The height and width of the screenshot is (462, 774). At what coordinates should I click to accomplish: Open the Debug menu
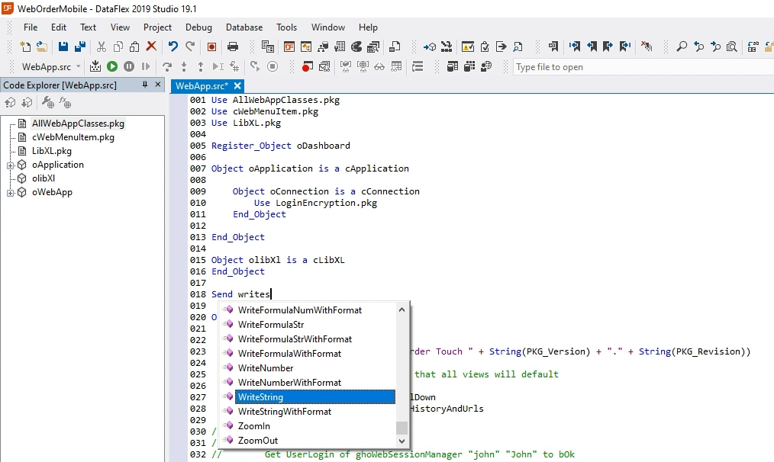(198, 27)
